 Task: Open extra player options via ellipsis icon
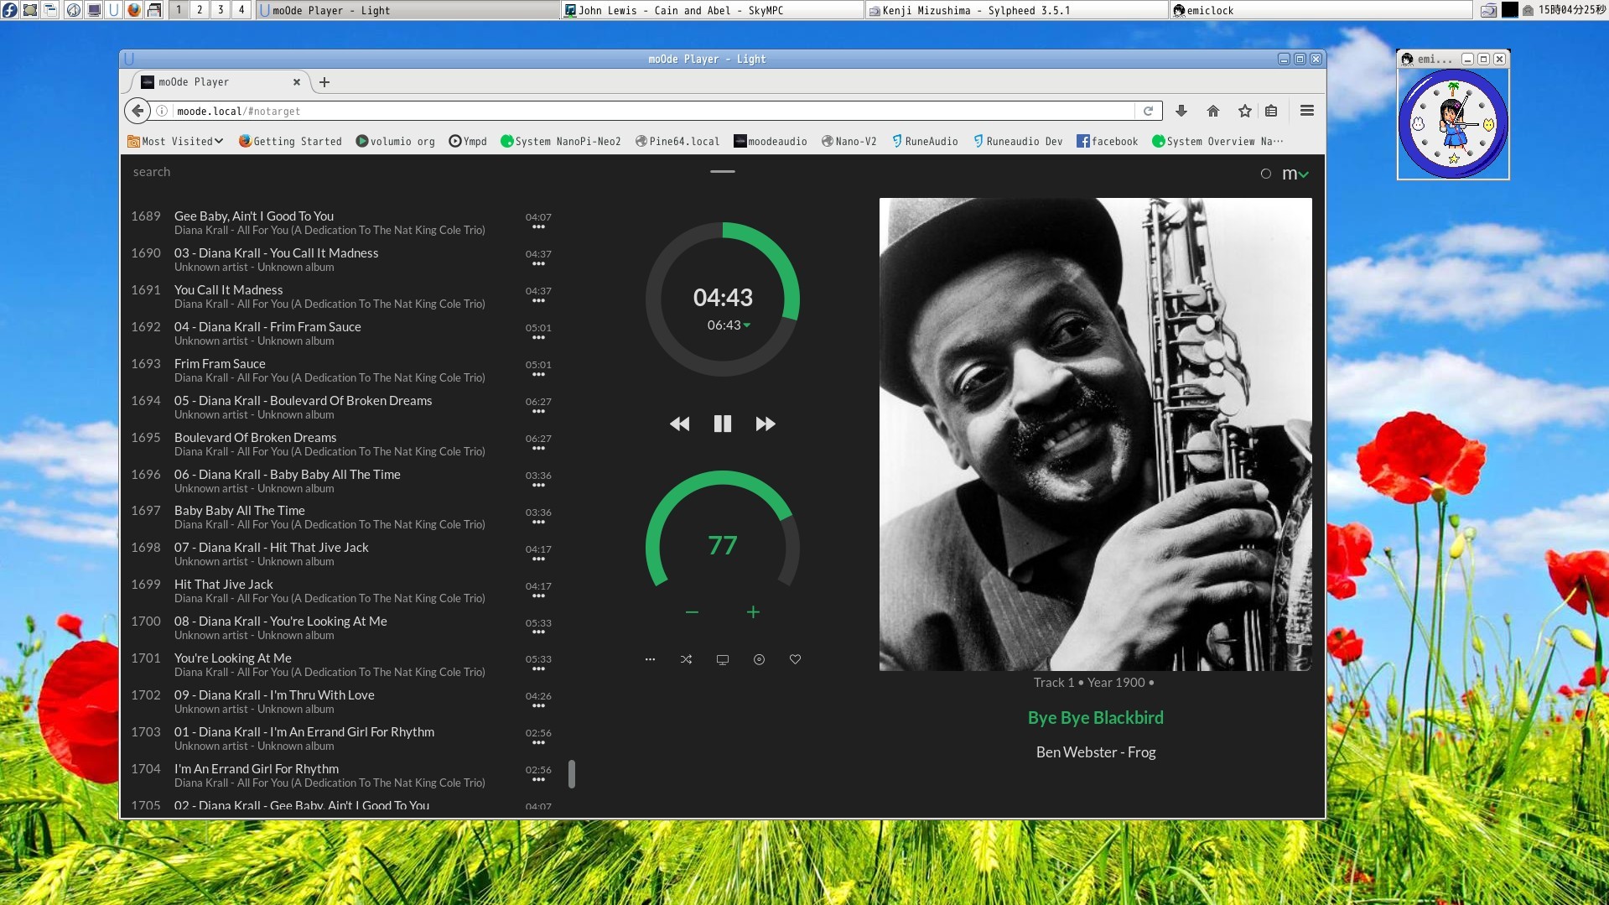650,659
